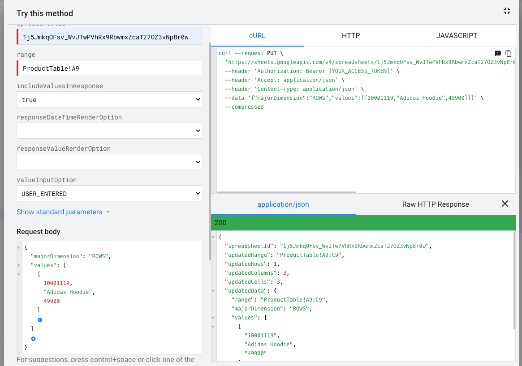Select the application/json response tab
Screen dimensions: 522x366
[x=283, y=204]
